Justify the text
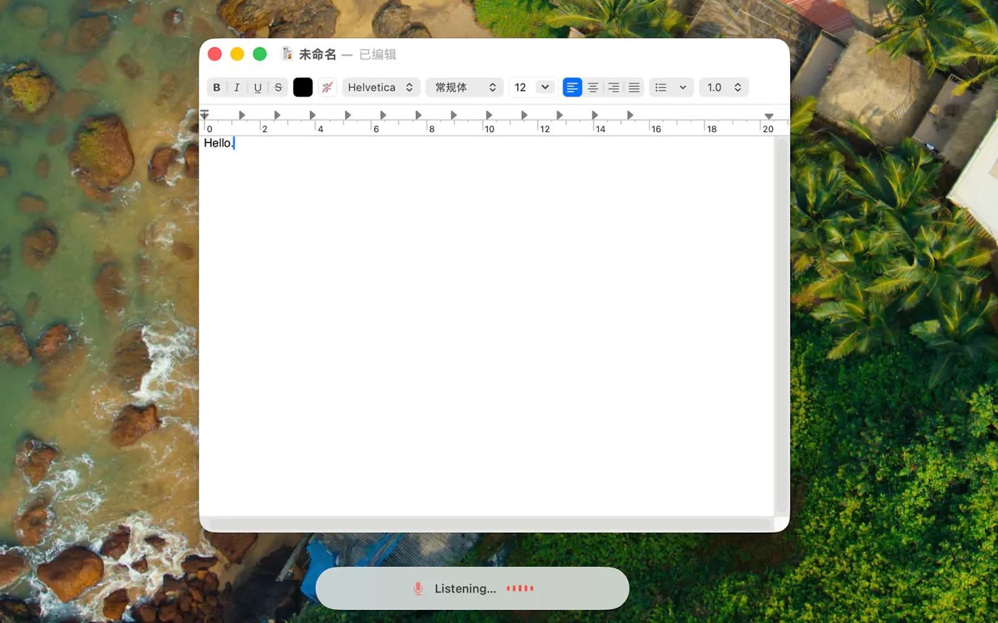This screenshot has width=998, height=623. tap(634, 87)
